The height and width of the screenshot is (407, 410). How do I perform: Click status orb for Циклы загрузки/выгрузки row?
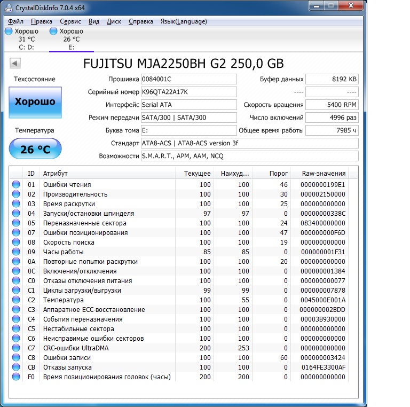[x=16, y=290]
